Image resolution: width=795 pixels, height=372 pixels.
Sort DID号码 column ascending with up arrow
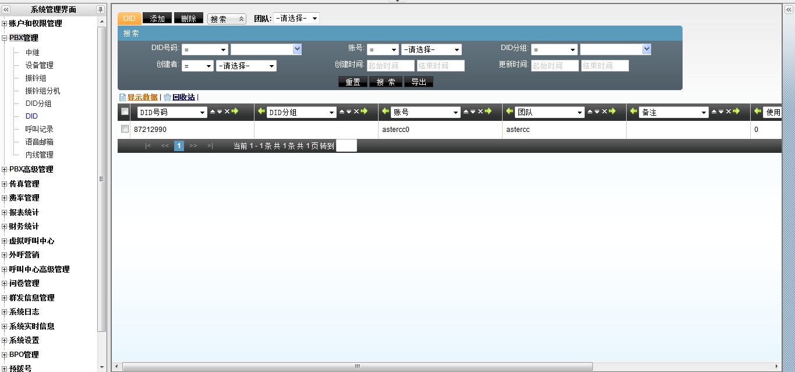click(x=213, y=112)
